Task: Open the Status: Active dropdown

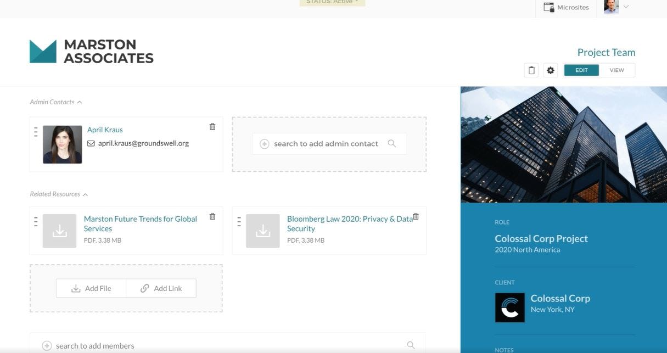Action: click(x=332, y=1)
